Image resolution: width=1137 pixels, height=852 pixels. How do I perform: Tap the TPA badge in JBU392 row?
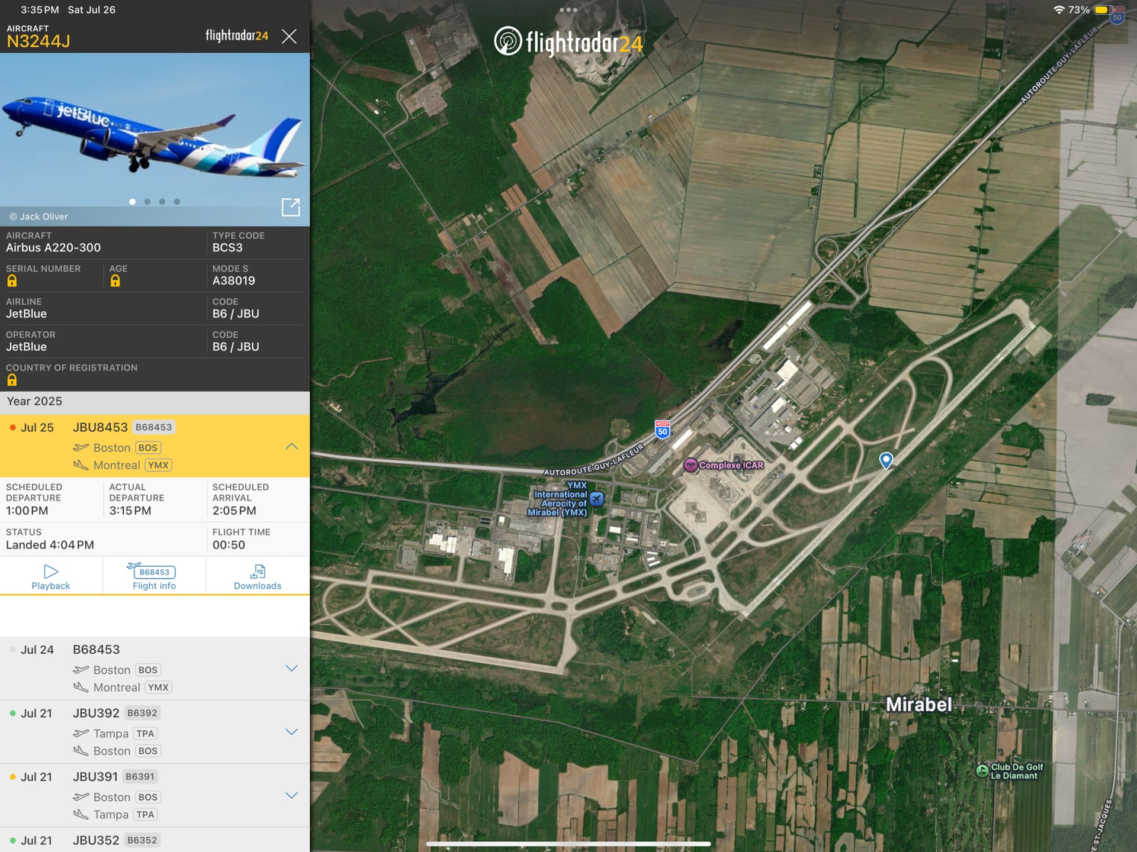pos(145,734)
